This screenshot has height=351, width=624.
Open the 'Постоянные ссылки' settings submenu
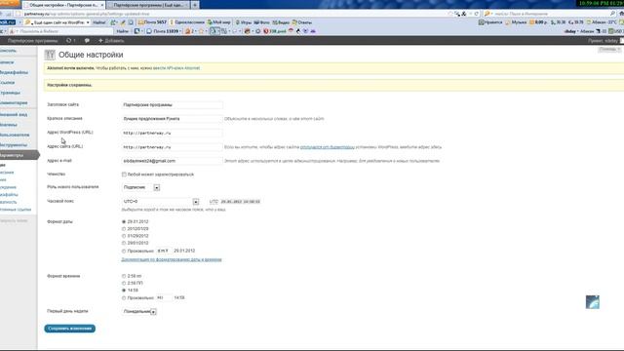(16, 210)
